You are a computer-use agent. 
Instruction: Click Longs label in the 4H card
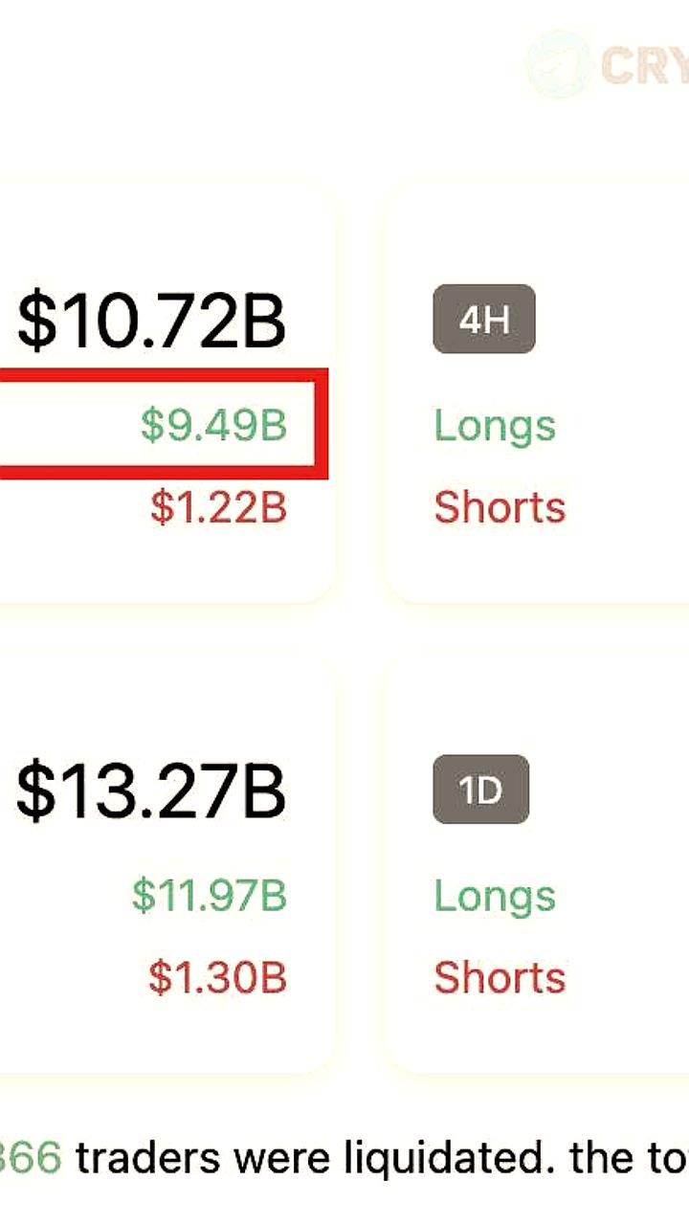(495, 425)
